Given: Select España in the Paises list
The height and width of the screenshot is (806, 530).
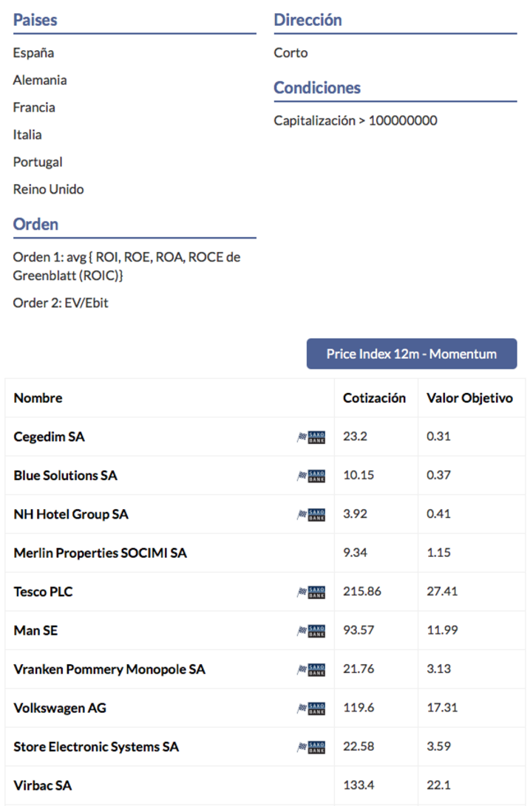Looking at the screenshot, I should click(x=33, y=53).
